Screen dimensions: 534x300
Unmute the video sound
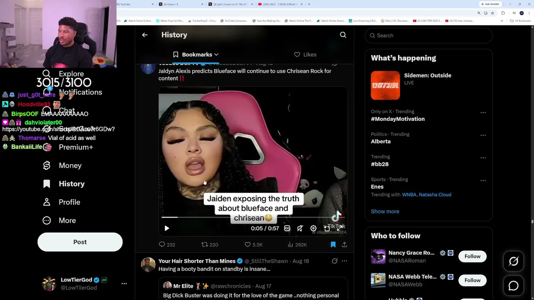click(300, 228)
